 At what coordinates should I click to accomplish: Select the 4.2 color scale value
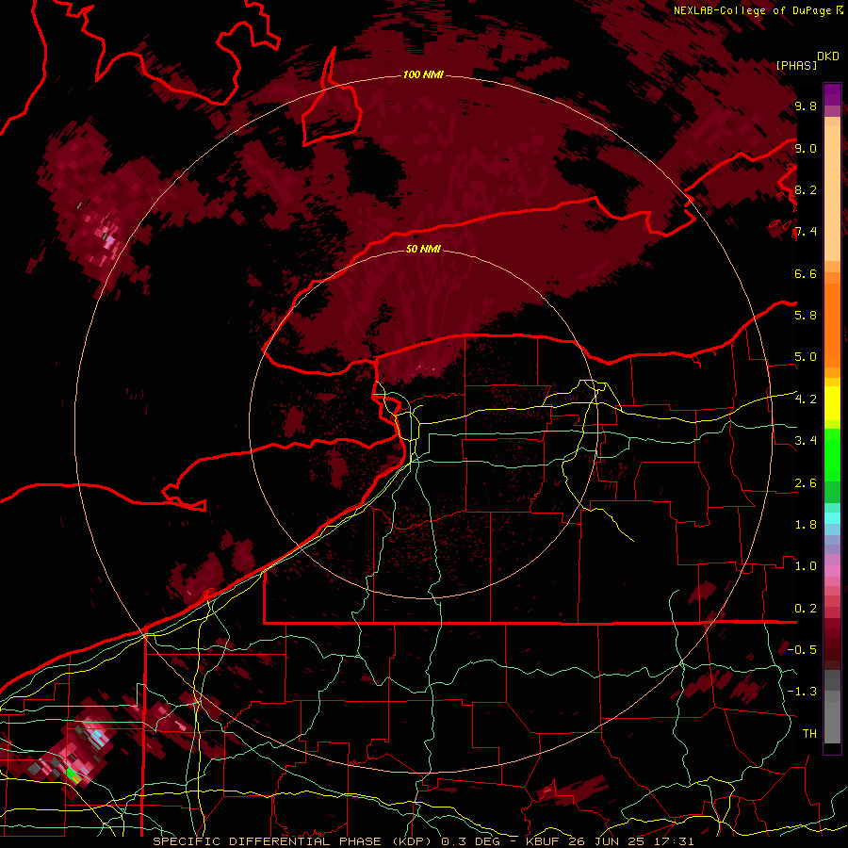pyautogui.click(x=806, y=400)
